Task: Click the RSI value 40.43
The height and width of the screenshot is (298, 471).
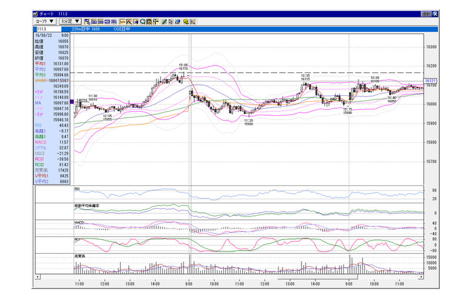Action: [64, 125]
